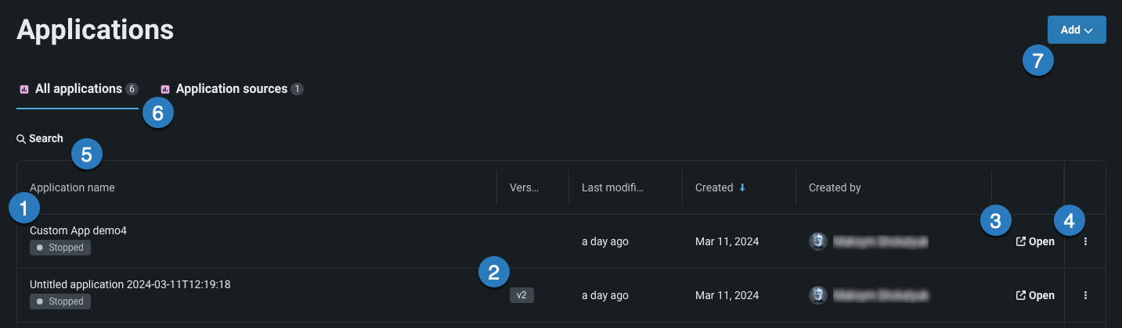Screen dimensions: 1122x328
Task: Open actions menu for Untitled application row
Action: [1085, 296]
